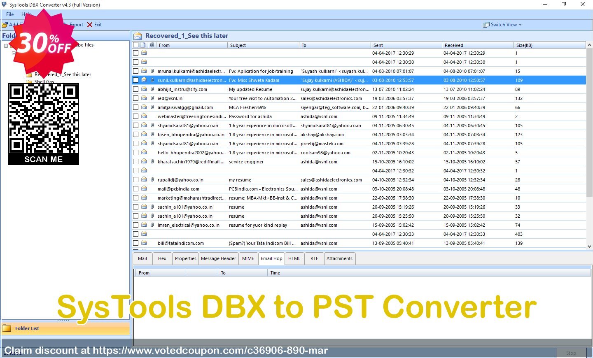593x358 pixels.
Task: Switch to the Message Header tab
Action: coord(218,258)
